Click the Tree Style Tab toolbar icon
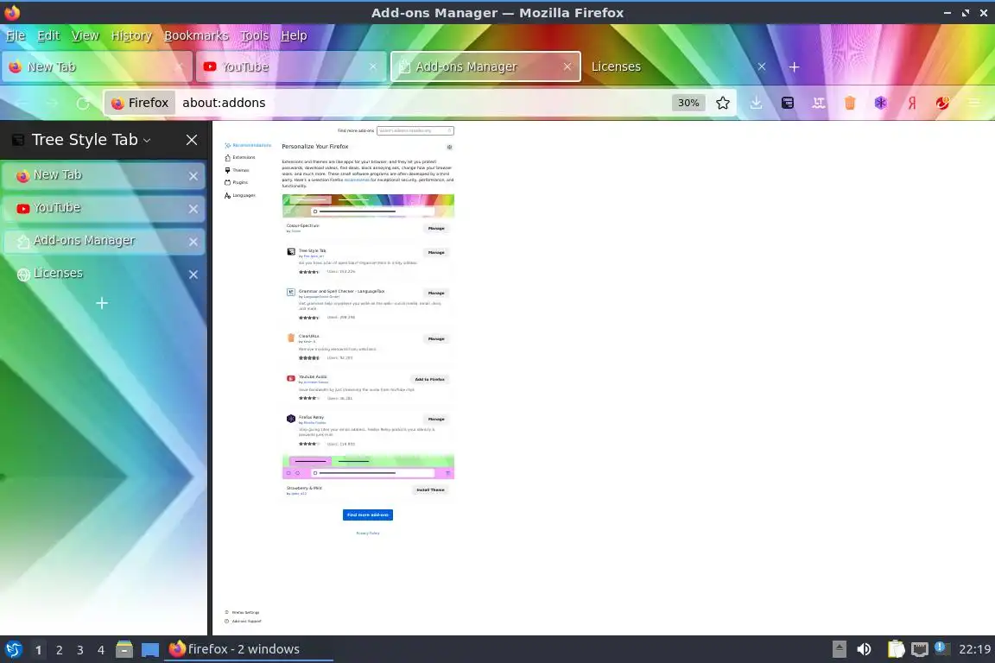995x663 pixels. pos(788,103)
